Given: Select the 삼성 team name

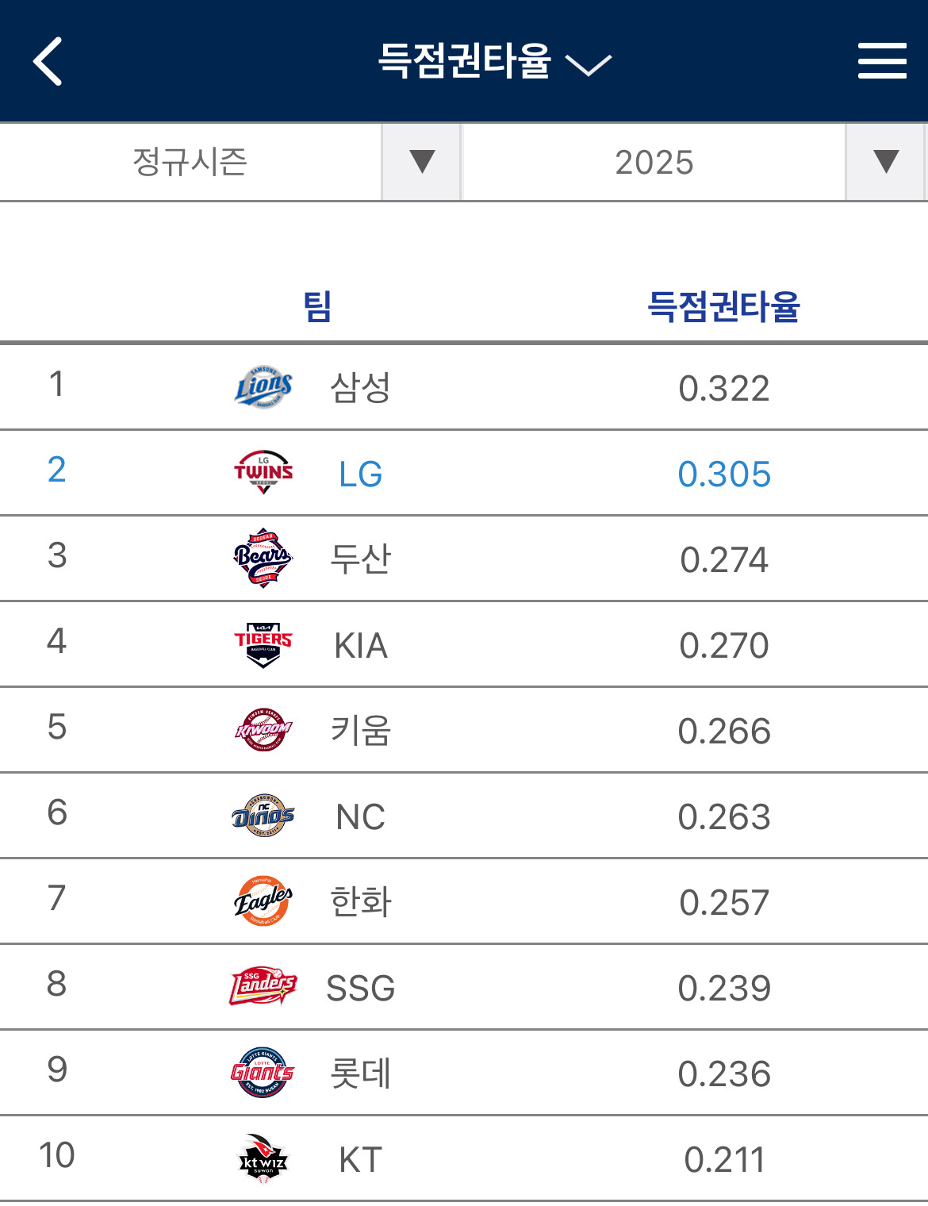Looking at the screenshot, I should 361,388.
